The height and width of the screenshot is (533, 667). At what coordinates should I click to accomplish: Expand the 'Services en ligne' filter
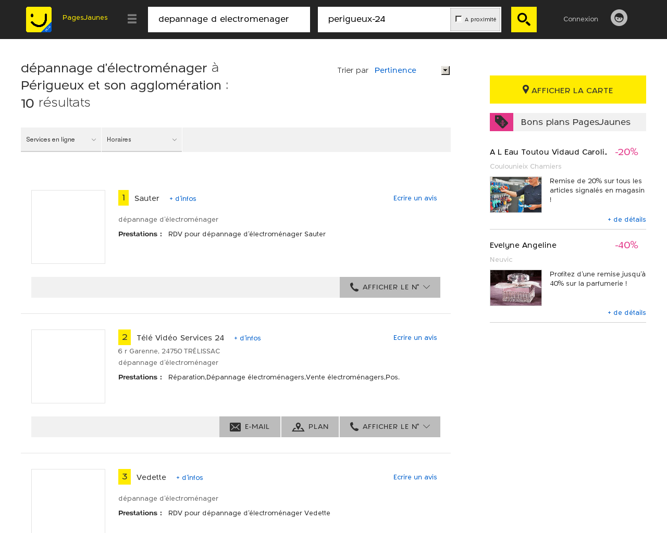click(x=61, y=139)
